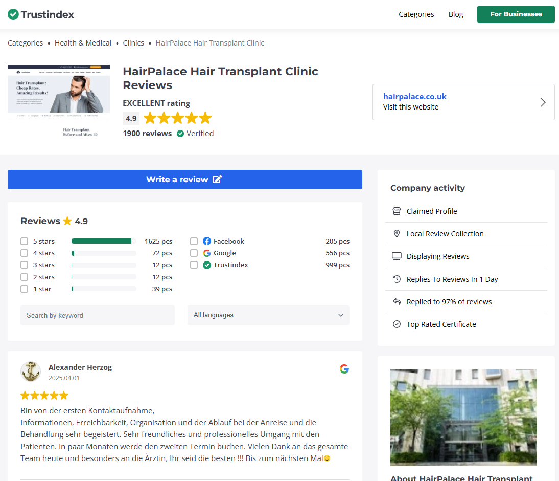Open the Categories menu
Viewport: 559px width, 481px height.
point(416,14)
